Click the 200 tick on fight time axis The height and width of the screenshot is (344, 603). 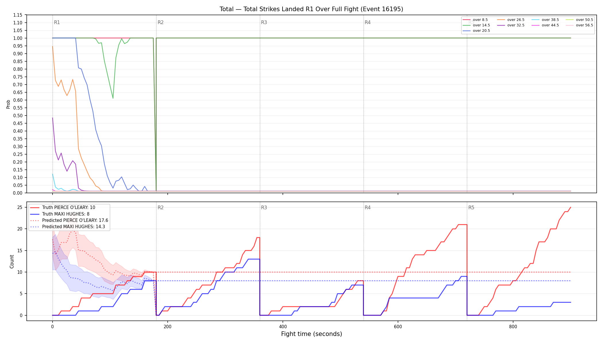click(x=167, y=327)
